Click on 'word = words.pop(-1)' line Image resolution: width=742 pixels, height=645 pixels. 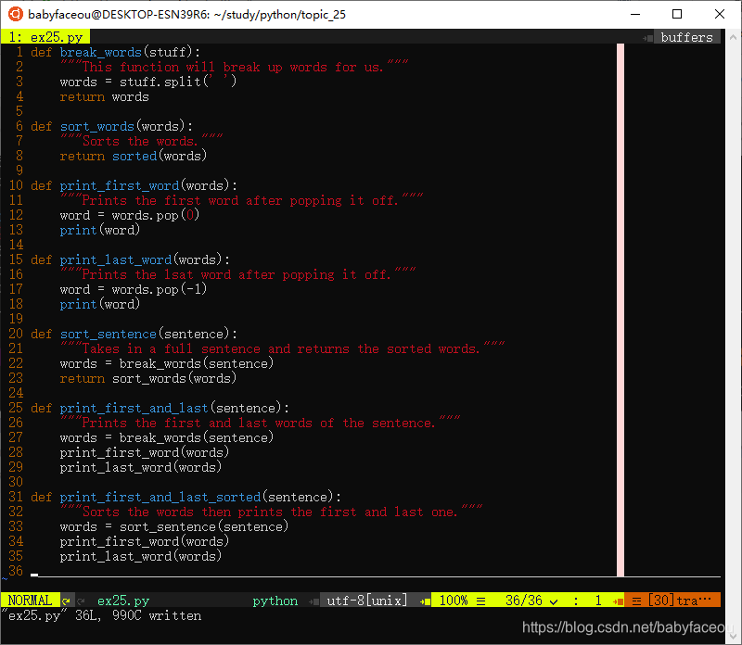click(x=133, y=289)
